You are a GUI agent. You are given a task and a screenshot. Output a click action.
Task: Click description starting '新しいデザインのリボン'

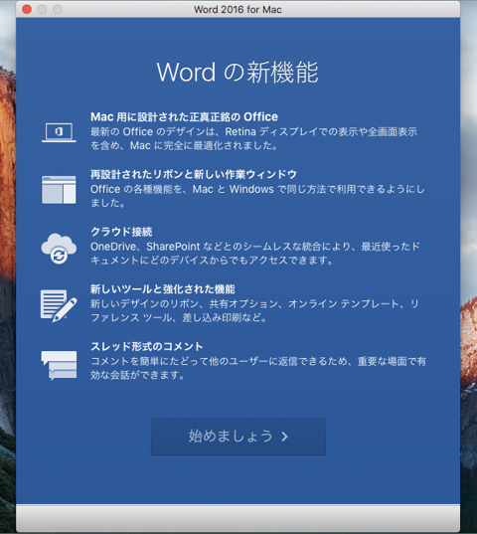(254, 310)
